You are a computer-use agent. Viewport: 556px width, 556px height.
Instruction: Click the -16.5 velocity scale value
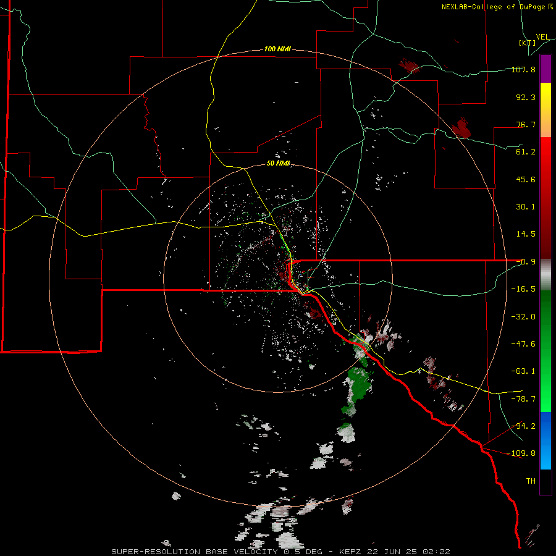pos(523,289)
